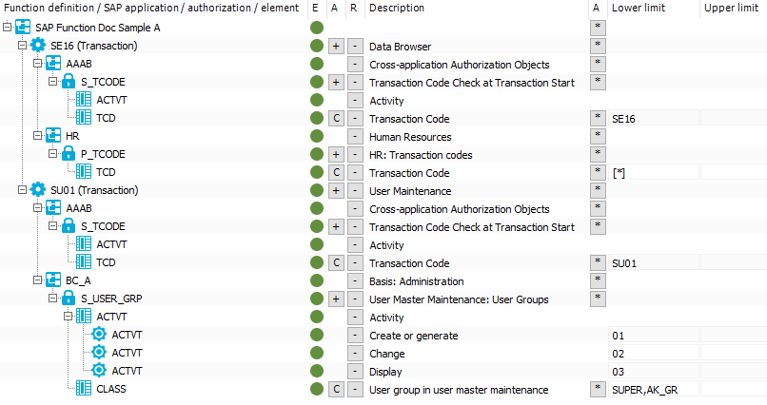This screenshot has width=767, height=405.
Task: Select the lock icon next to P_TCODE
Action: click(x=69, y=154)
